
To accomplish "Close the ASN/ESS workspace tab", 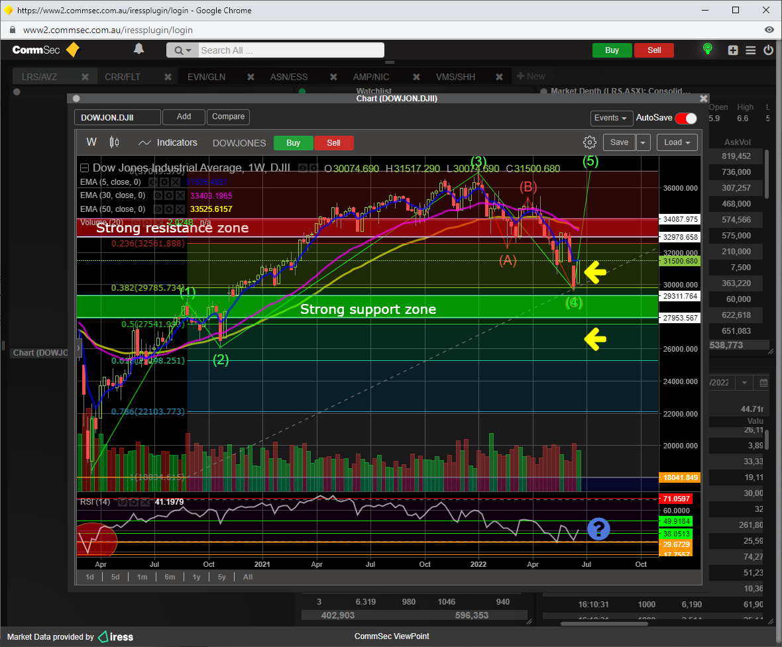I will pos(333,77).
